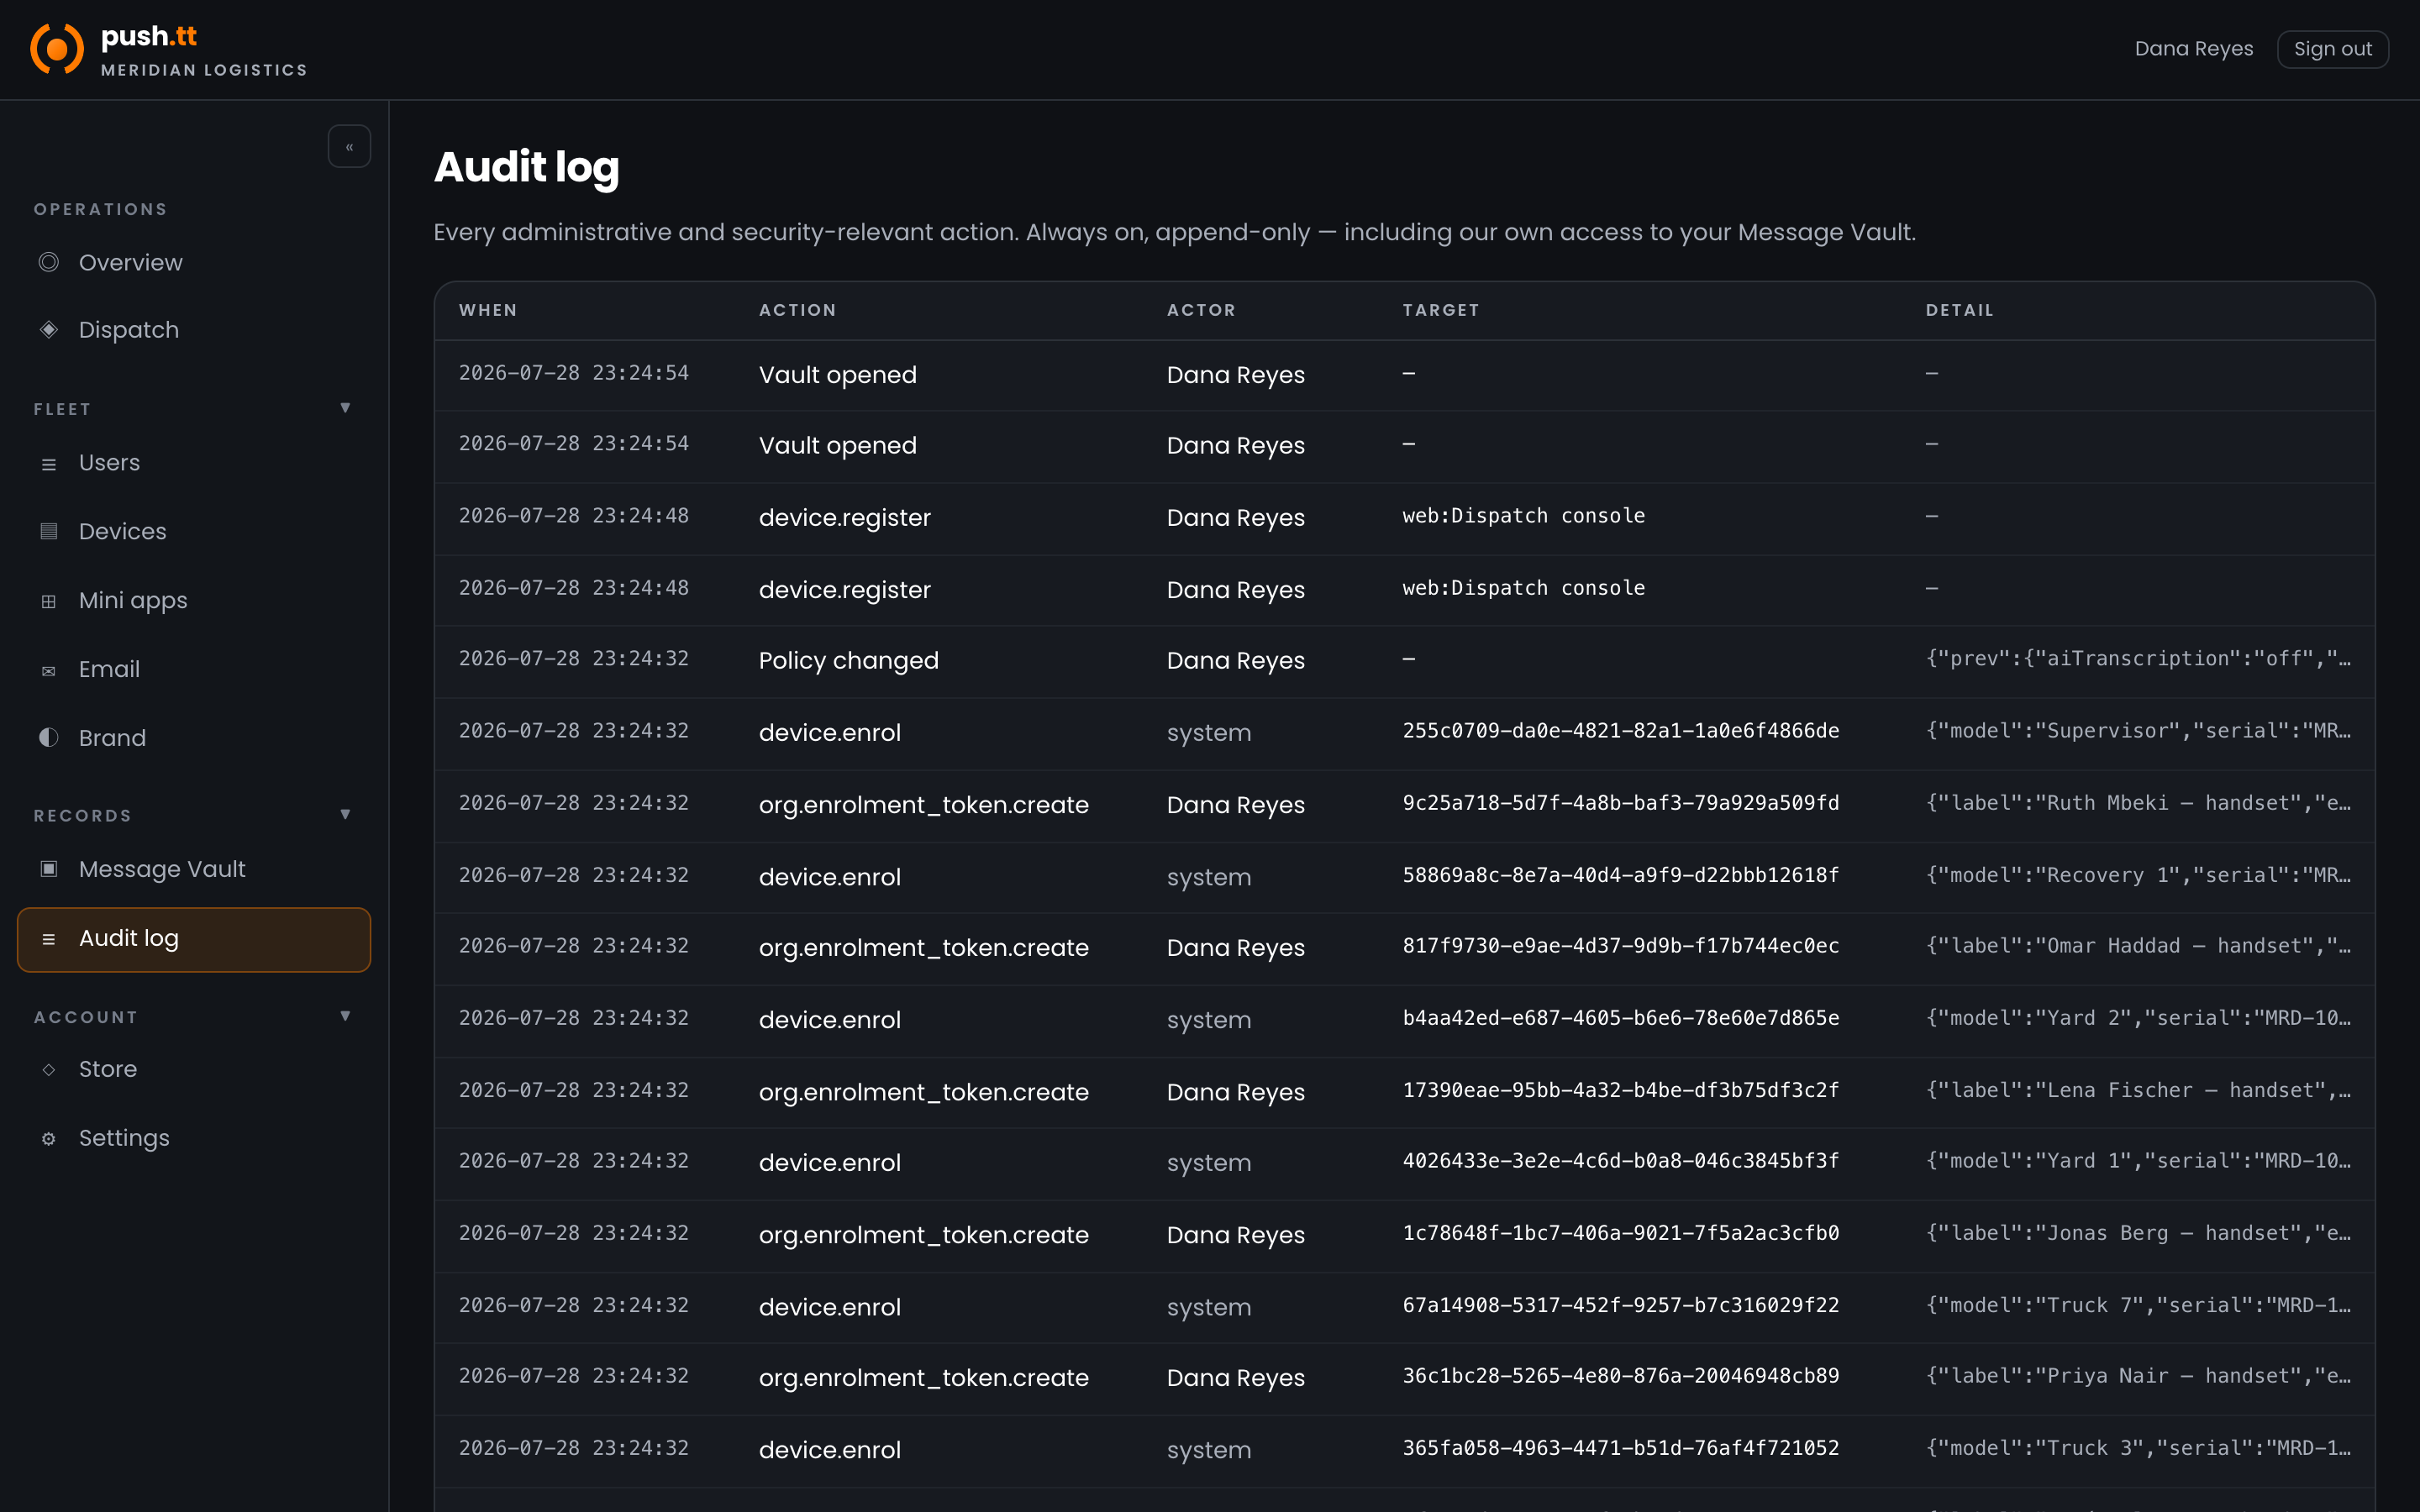Click the Devices icon in sidebar
This screenshot has width=2420, height=1512.
[48, 531]
